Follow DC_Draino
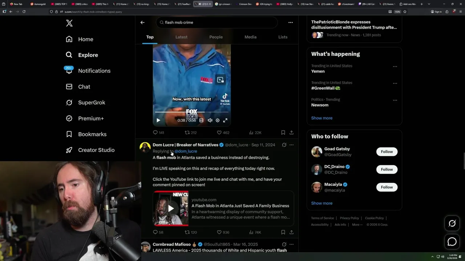This screenshot has width=465, height=261. point(387,169)
